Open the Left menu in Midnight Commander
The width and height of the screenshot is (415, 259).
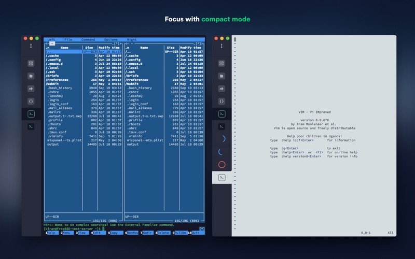[51, 39]
